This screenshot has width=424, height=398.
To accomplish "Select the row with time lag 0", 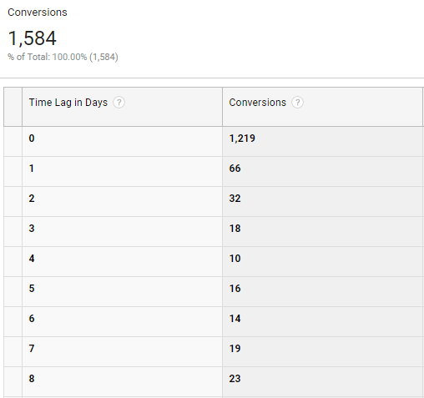I will click(214, 141).
